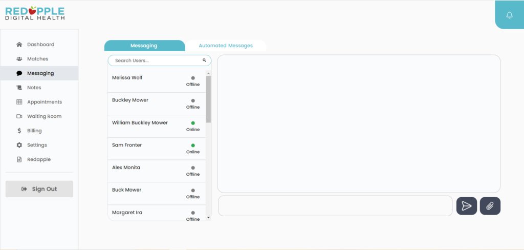Open Waiting Room in the sidebar

pos(39,116)
